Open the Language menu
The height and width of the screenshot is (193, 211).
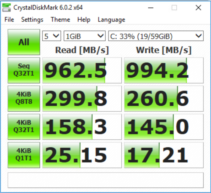click(111, 20)
